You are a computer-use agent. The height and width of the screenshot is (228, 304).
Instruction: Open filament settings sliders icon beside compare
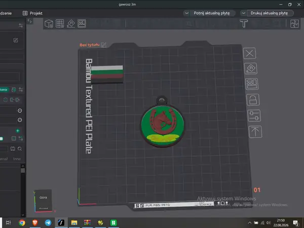pos(21,90)
